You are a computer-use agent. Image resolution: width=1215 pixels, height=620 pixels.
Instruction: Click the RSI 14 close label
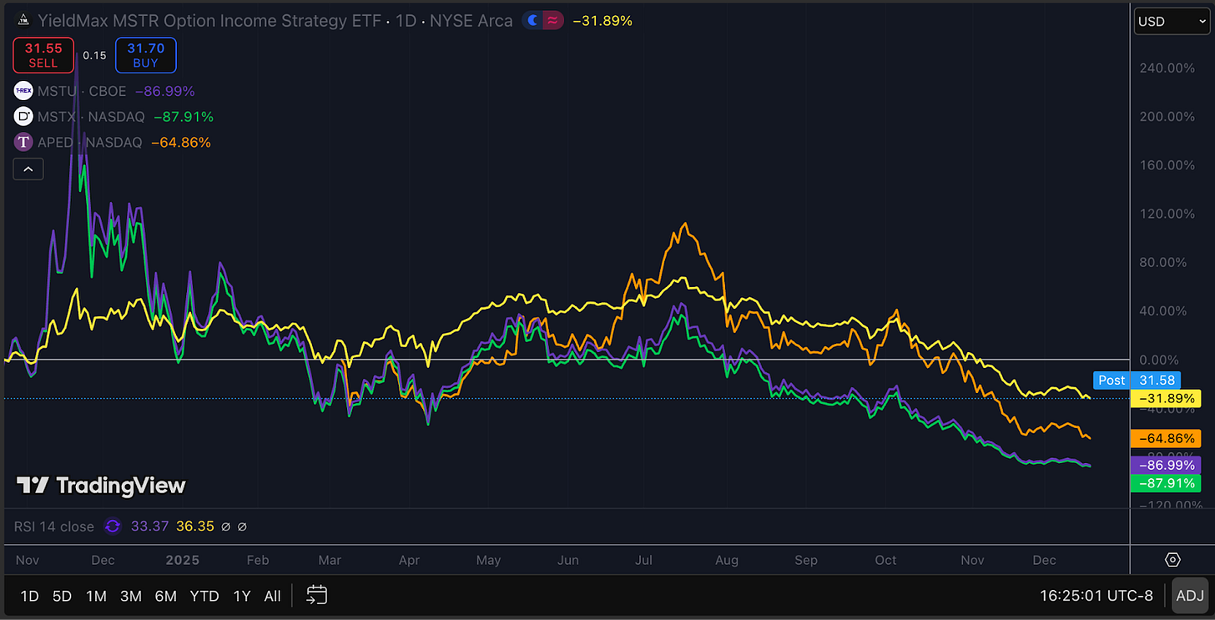pos(54,527)
